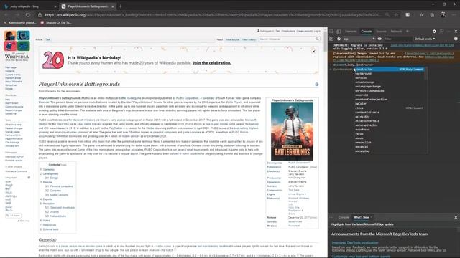The width and height of the screenshot is (460, 258).
Task: Dismiss the Wikipedia birthday banner
Action: pos(313,52)
